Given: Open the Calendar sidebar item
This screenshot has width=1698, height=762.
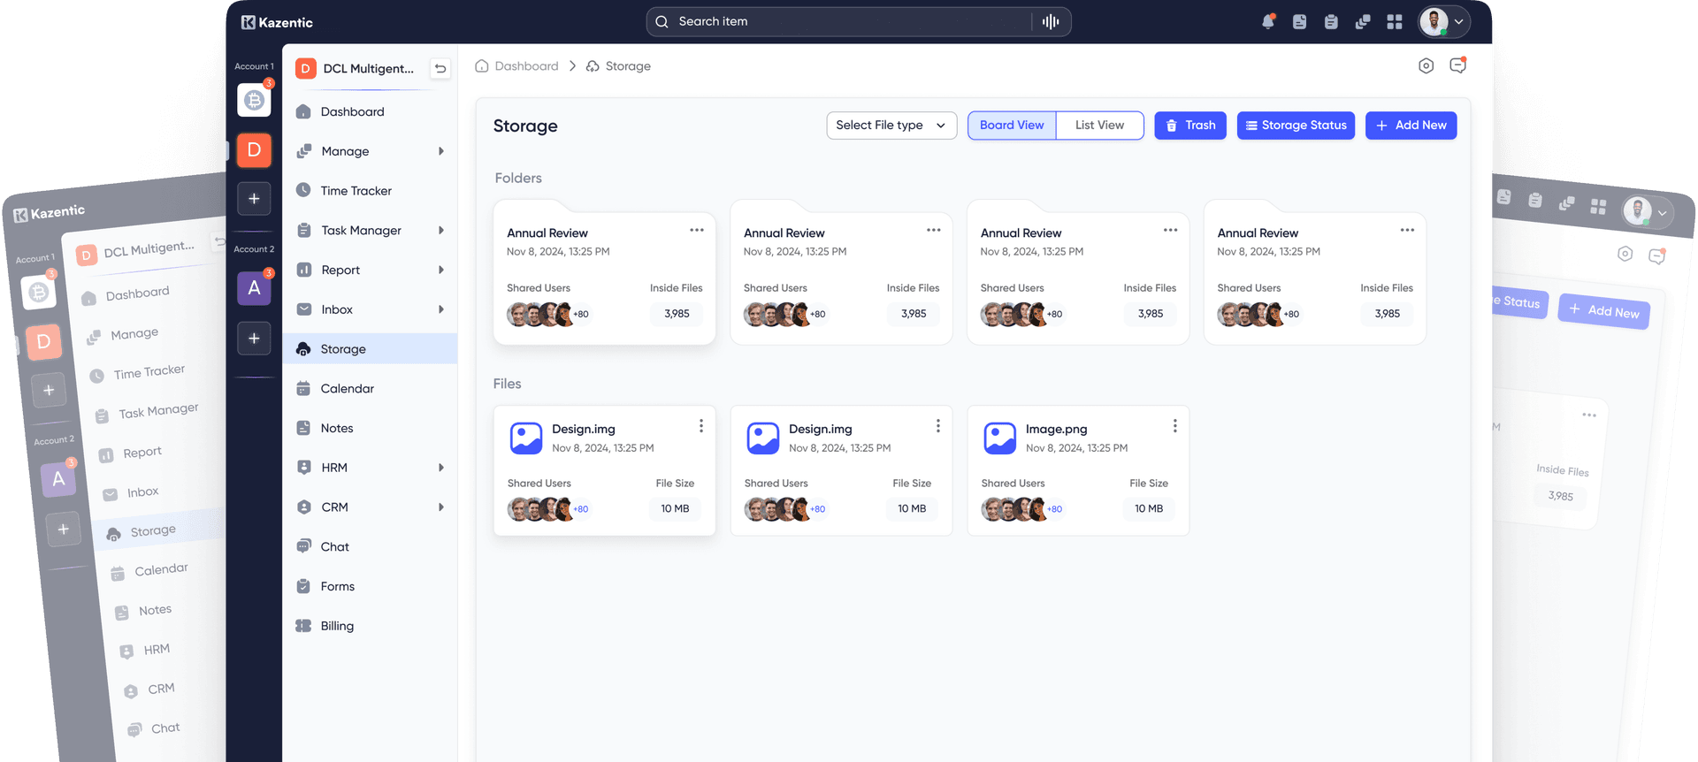Looking at the screenshot, I should (x=370, y=389).
